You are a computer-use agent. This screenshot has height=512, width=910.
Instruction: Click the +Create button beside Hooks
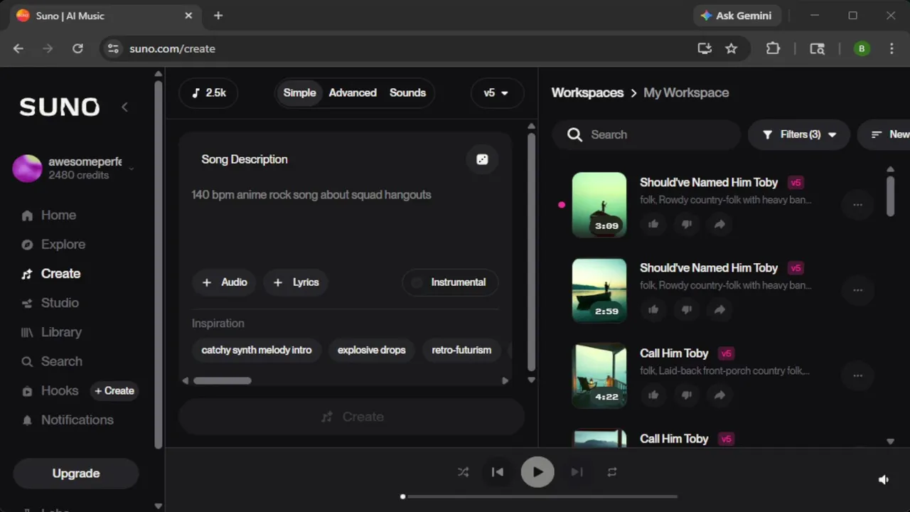click(x=114, y=390)
